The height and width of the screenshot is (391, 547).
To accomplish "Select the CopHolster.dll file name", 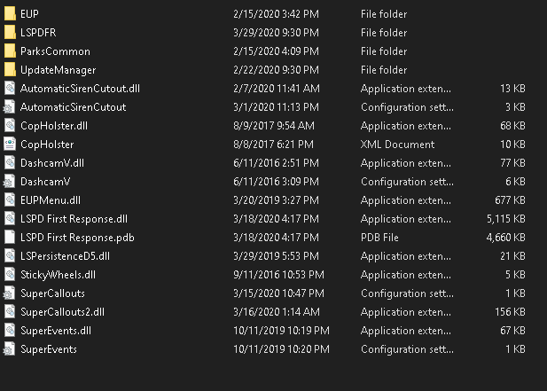I will [x=53, y=126].
